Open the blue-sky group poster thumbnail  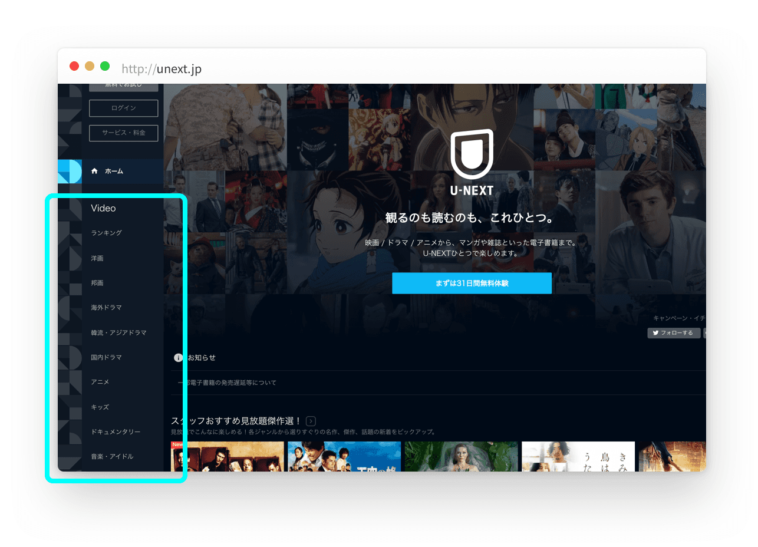click(x=344, y=456)
